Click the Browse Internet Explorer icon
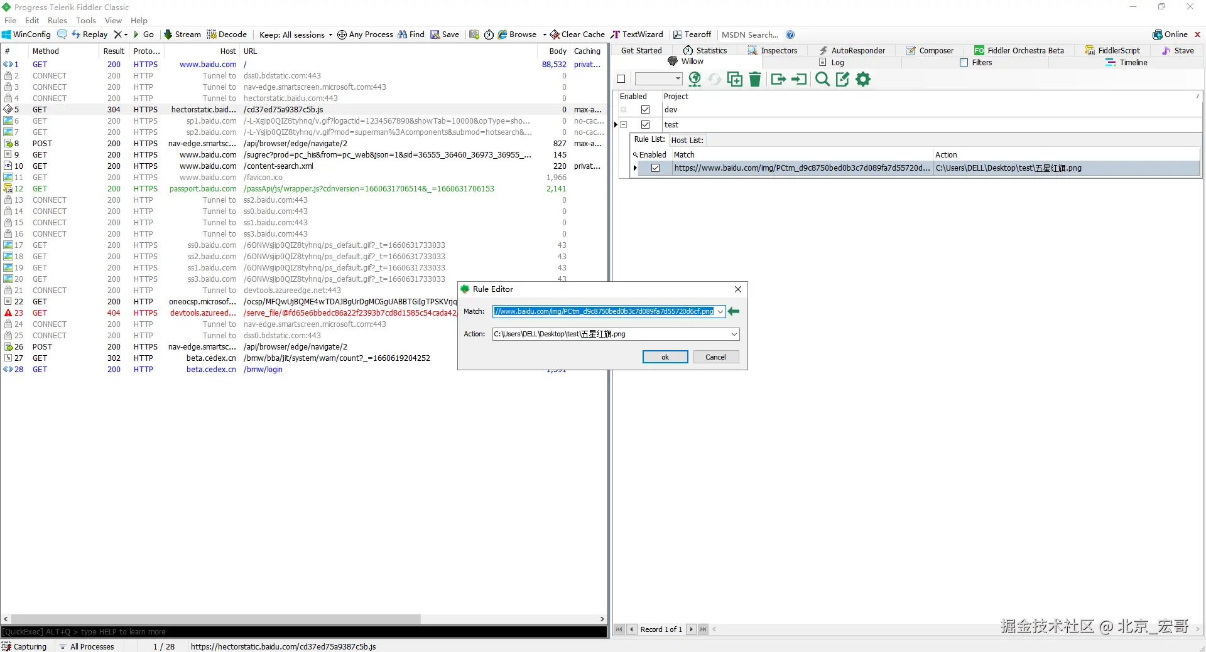1206x652 pixels. [503, 35]
